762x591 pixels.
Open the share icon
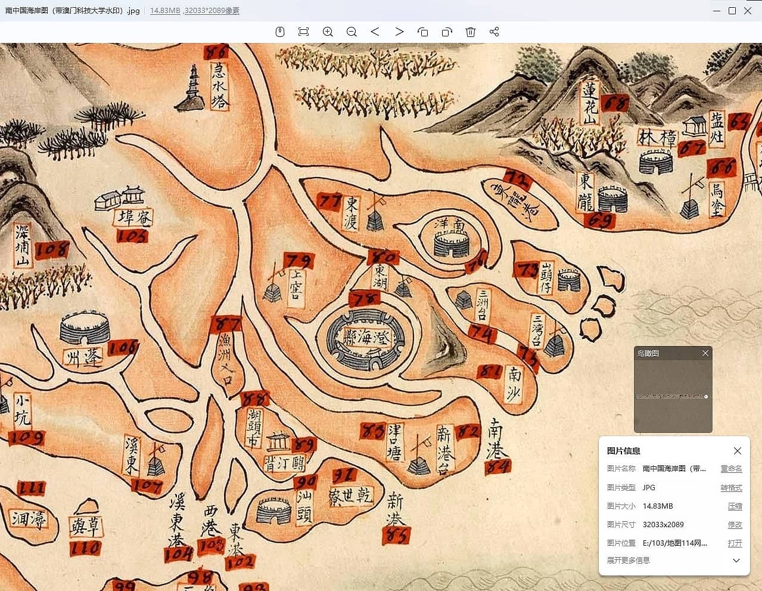[x=494, y=32]
